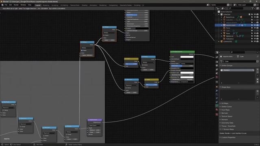Open the Object Constraints properties tab

tap(217, 102)
